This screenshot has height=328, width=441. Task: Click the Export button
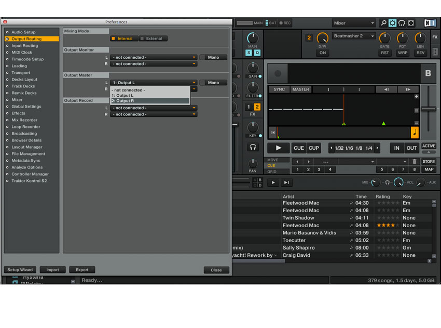pyautogui.click(x=82, y=270)
